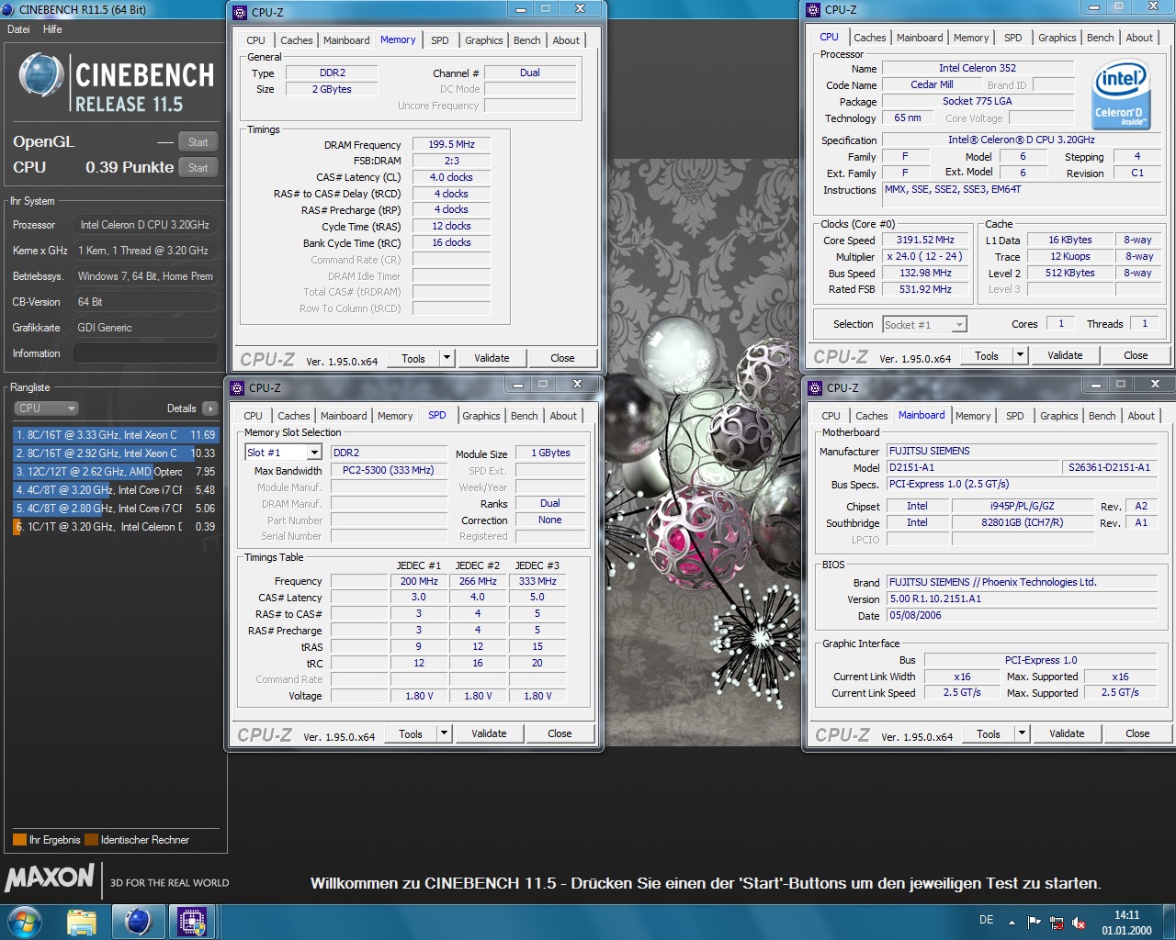Click the Manufacturer field FUJITSU SIEMENS
Screen dimensions: 1176x940
click(x=1021, y=451)
